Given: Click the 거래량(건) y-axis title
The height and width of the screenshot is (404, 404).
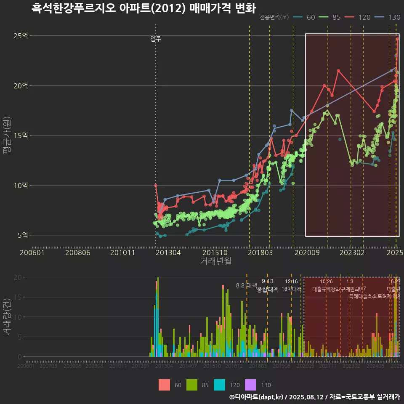Looking at the screenshot, I should pos(7,317).
